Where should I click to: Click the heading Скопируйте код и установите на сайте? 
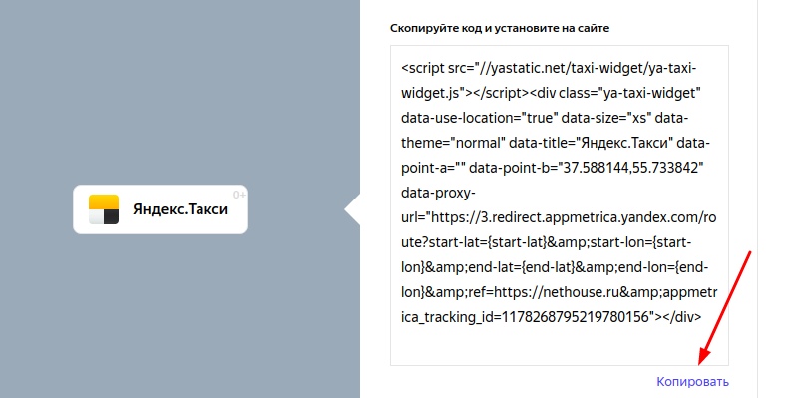(500, 28)
